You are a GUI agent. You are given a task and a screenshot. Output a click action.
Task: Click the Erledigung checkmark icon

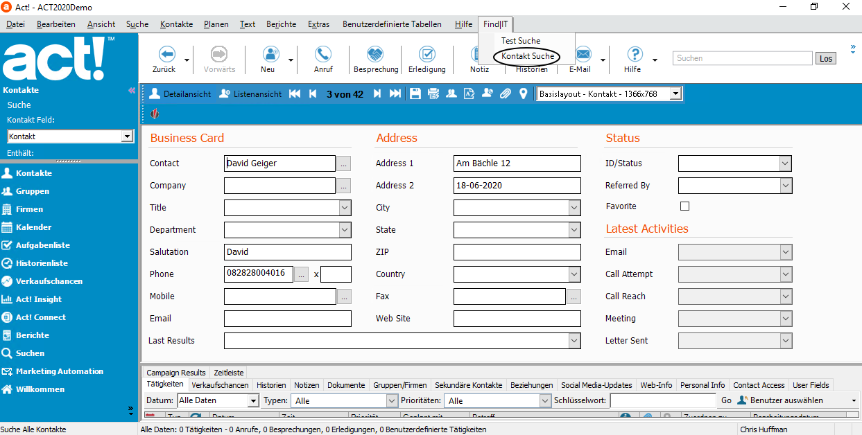[427, 54]
